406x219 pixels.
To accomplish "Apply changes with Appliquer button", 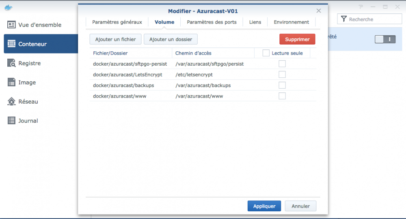I will (x=264, y=206).
